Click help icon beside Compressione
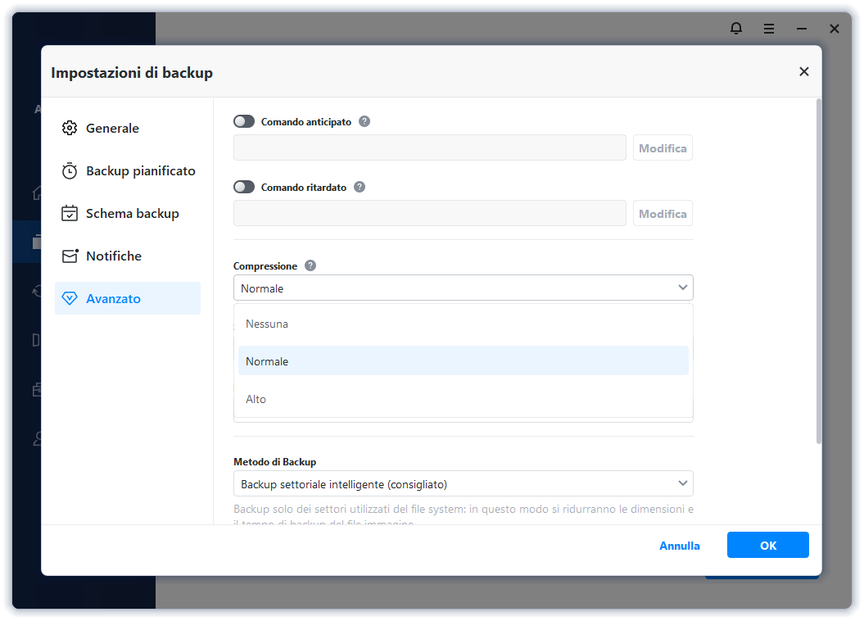Screen dimensions: 864x621 point(310,266)
